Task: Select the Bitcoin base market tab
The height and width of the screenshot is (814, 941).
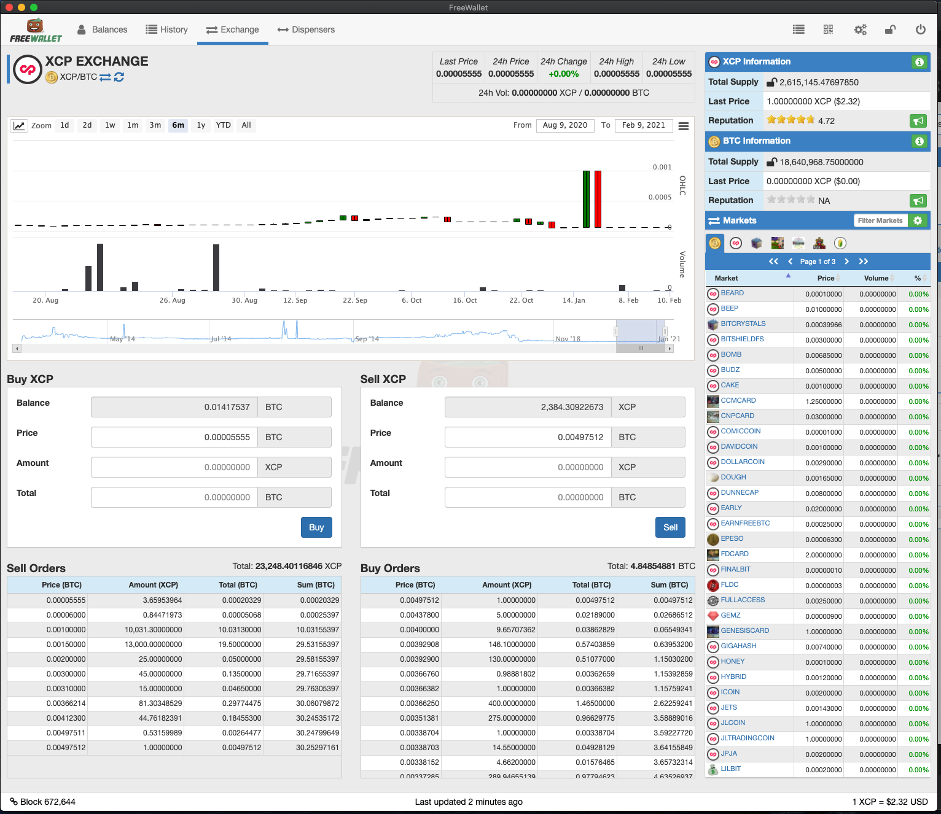Action: [x=715, y=243]
